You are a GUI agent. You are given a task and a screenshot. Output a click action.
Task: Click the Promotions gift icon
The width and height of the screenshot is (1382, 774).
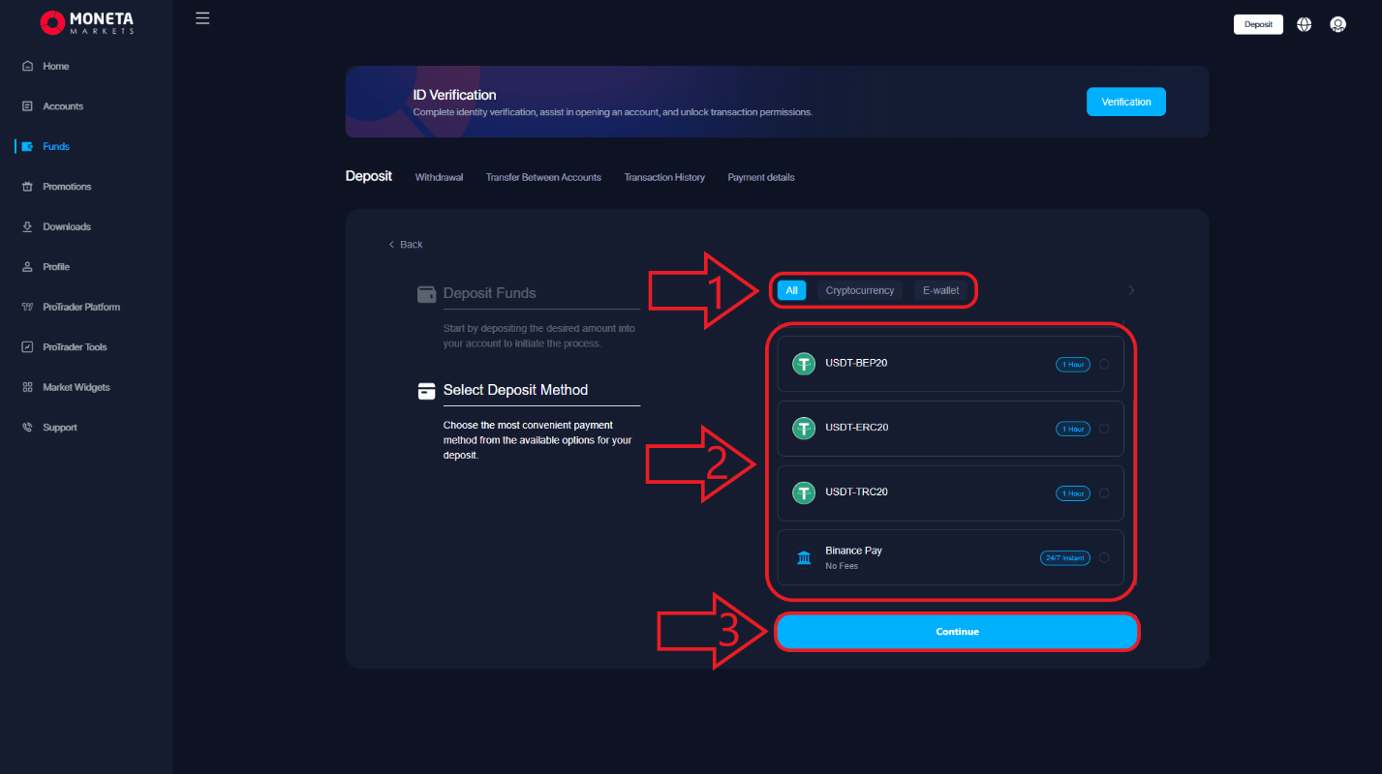pyautogui.click(x=27, y=187)
